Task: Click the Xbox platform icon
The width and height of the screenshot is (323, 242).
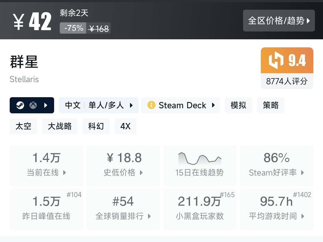Action: pyautogui.click(x=33, y=105)
